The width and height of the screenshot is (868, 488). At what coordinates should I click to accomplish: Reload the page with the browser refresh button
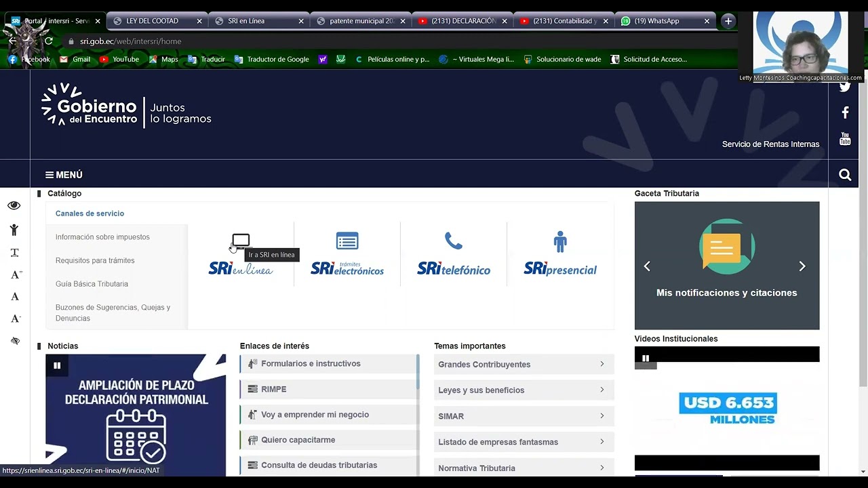tap(49, 41)
